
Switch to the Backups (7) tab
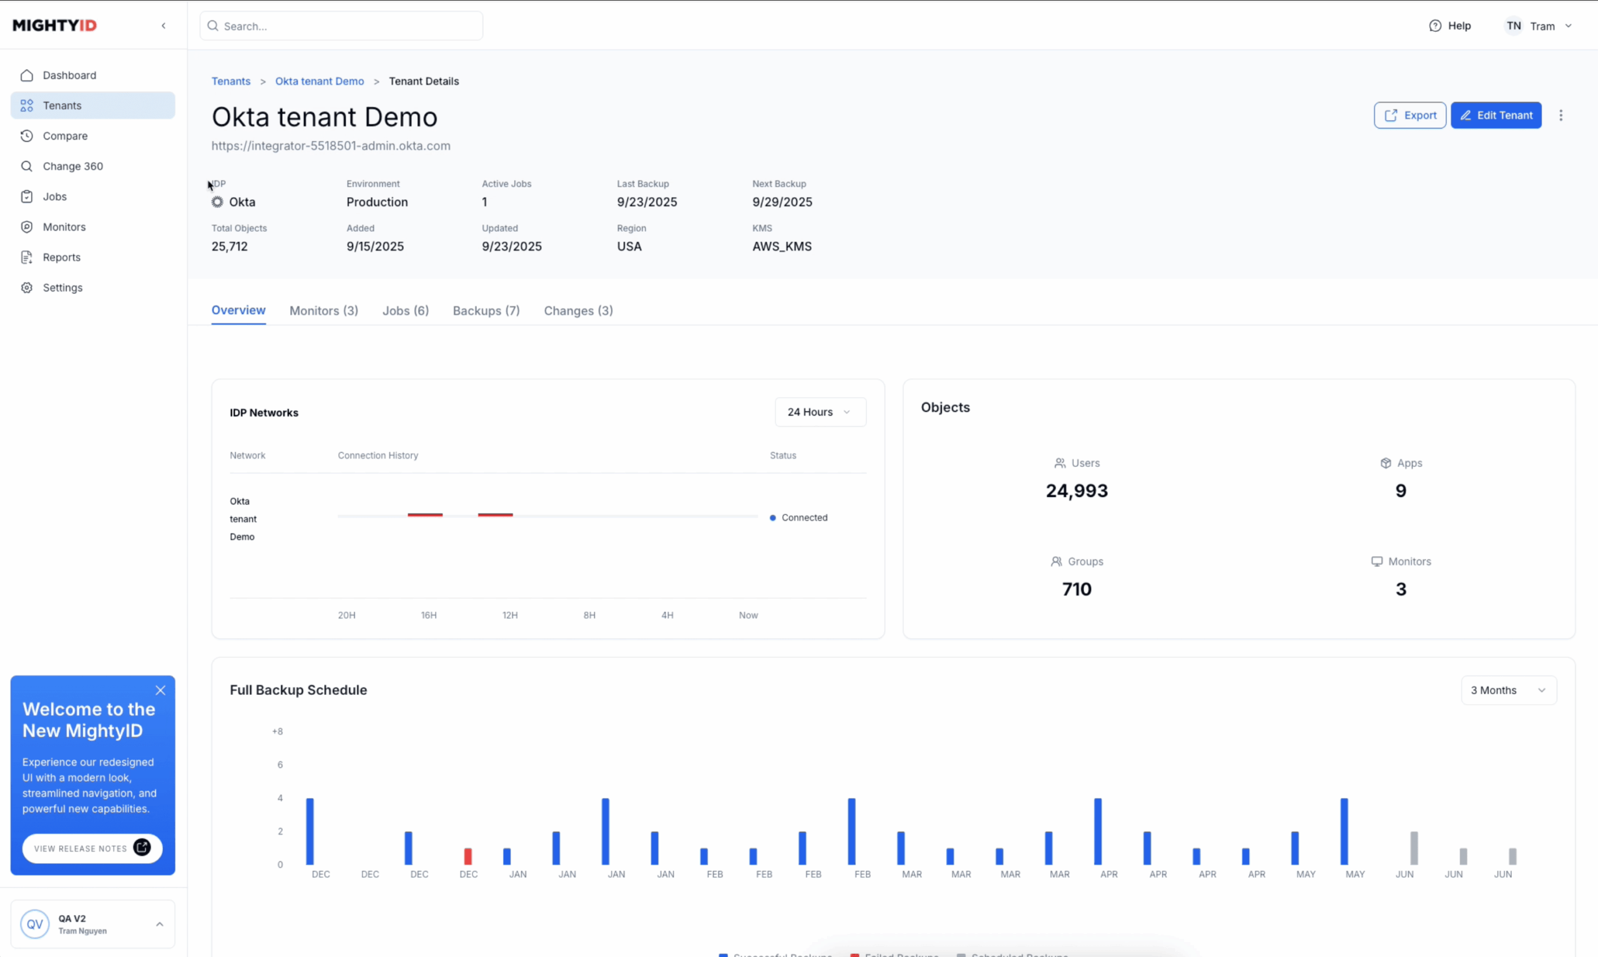point(486,311)
